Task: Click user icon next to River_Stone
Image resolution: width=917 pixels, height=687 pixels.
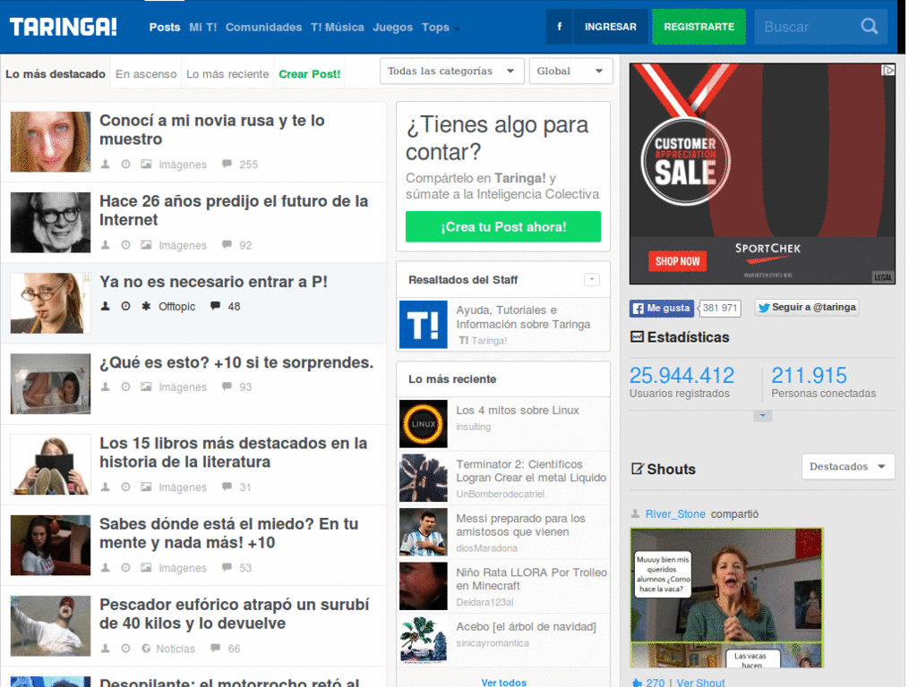Action: (635, 513)
